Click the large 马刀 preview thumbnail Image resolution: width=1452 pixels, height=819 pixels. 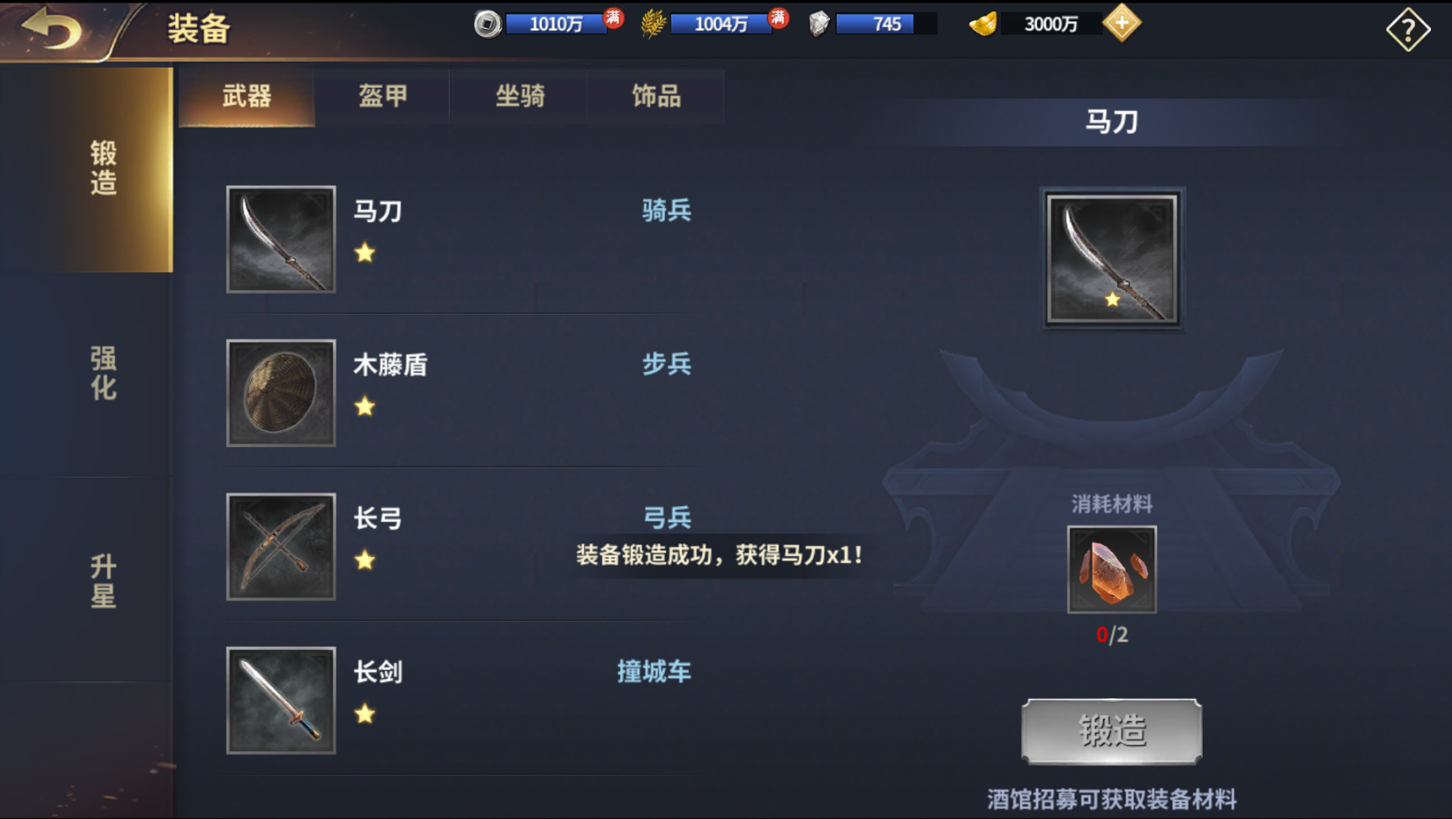click(x=1112, y=259)
